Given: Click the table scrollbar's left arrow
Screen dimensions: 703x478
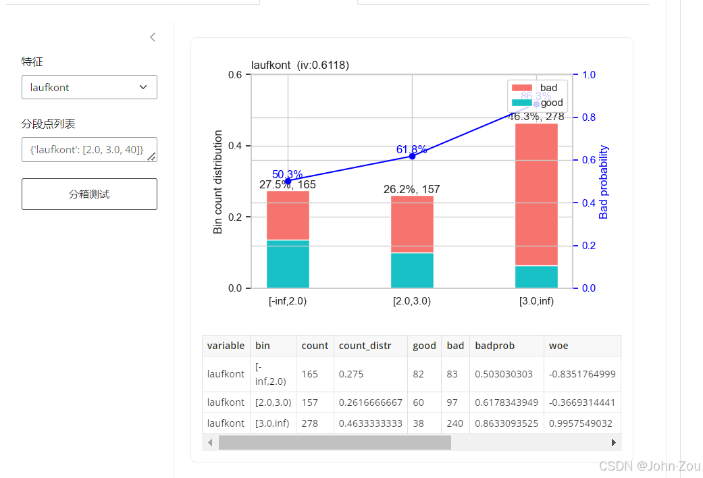Looking at the screenshot, I should pos(209,443).
